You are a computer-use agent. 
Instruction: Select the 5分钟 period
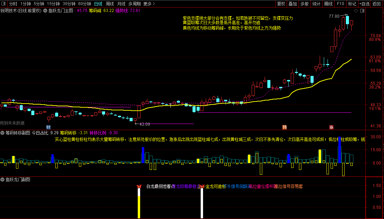[39, 4]
